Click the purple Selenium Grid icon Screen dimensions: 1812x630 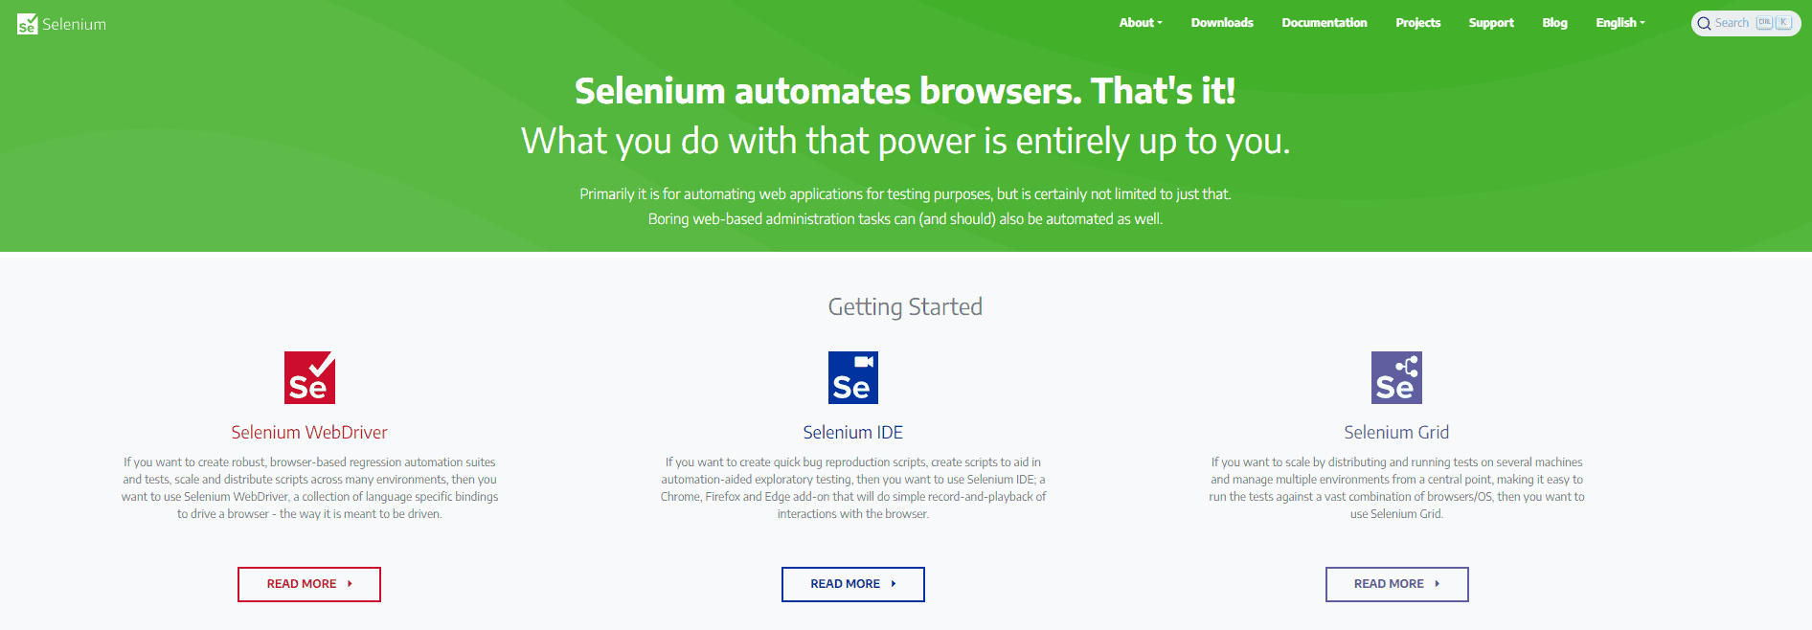[1396, 377]
